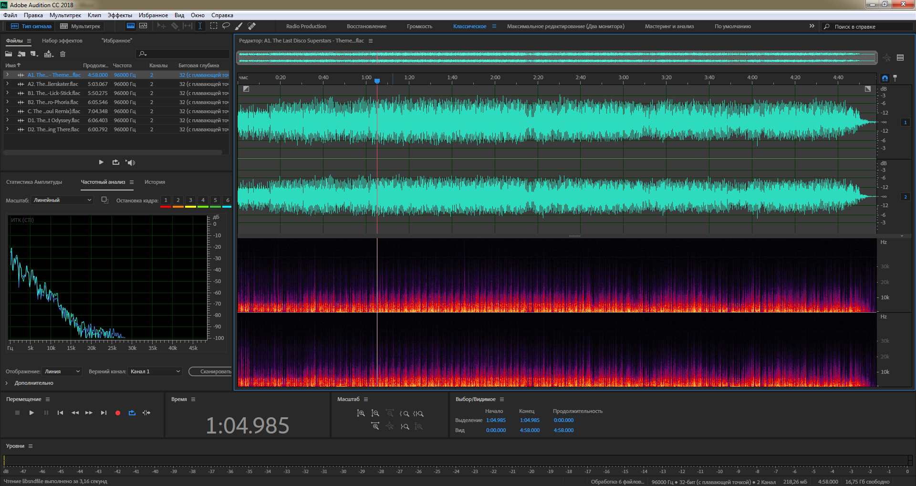This screenshot has width=916, height=486.
Task: Open Отображение Линия dropdown
Action: 62,371
